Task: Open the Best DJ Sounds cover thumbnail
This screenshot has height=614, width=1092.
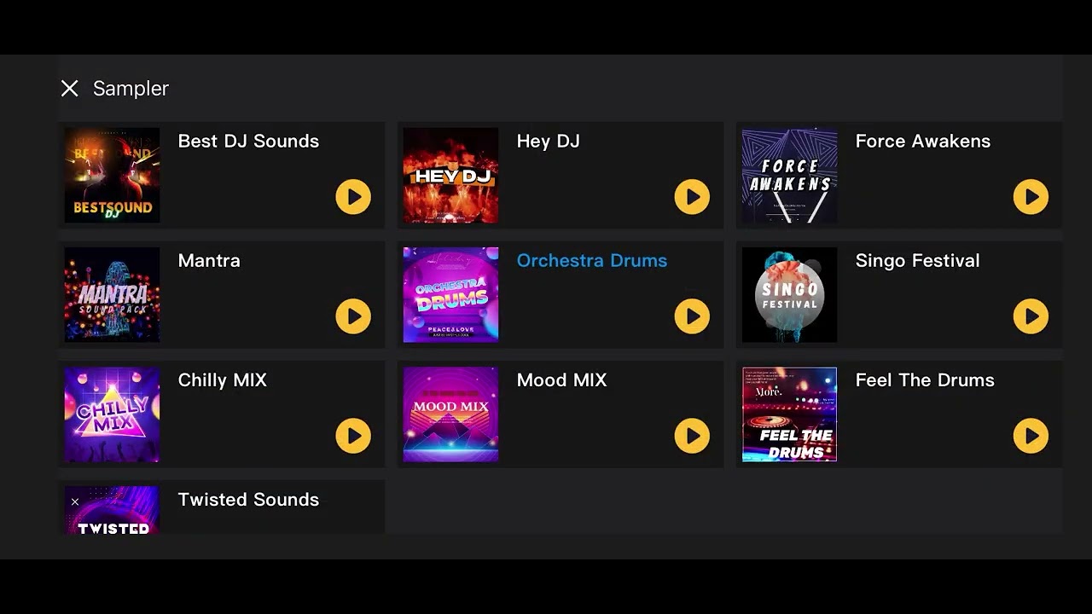Action: point(112,176)
